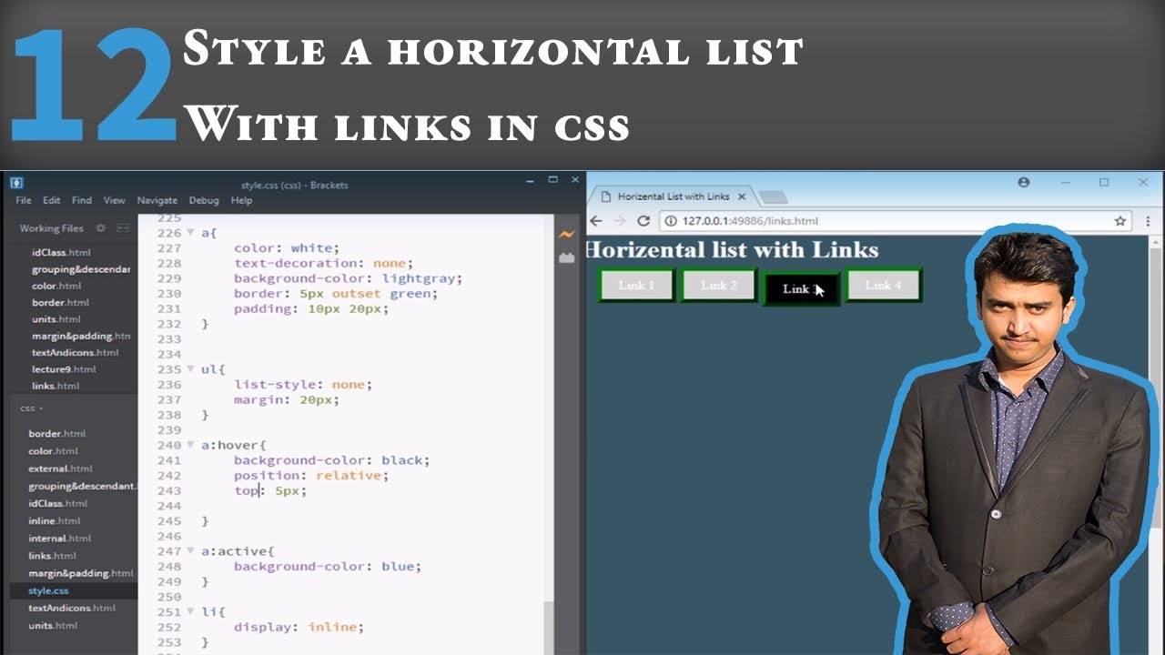
Task: Open the Navigate menu
Action: [157, 200]
